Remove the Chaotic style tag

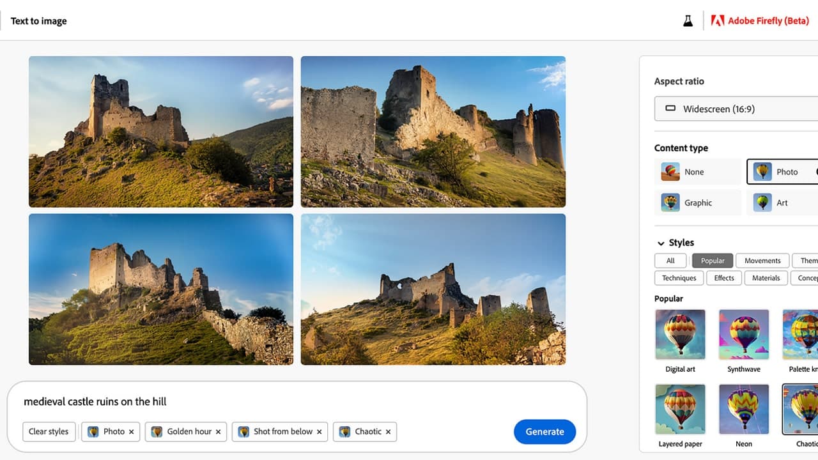388,432
